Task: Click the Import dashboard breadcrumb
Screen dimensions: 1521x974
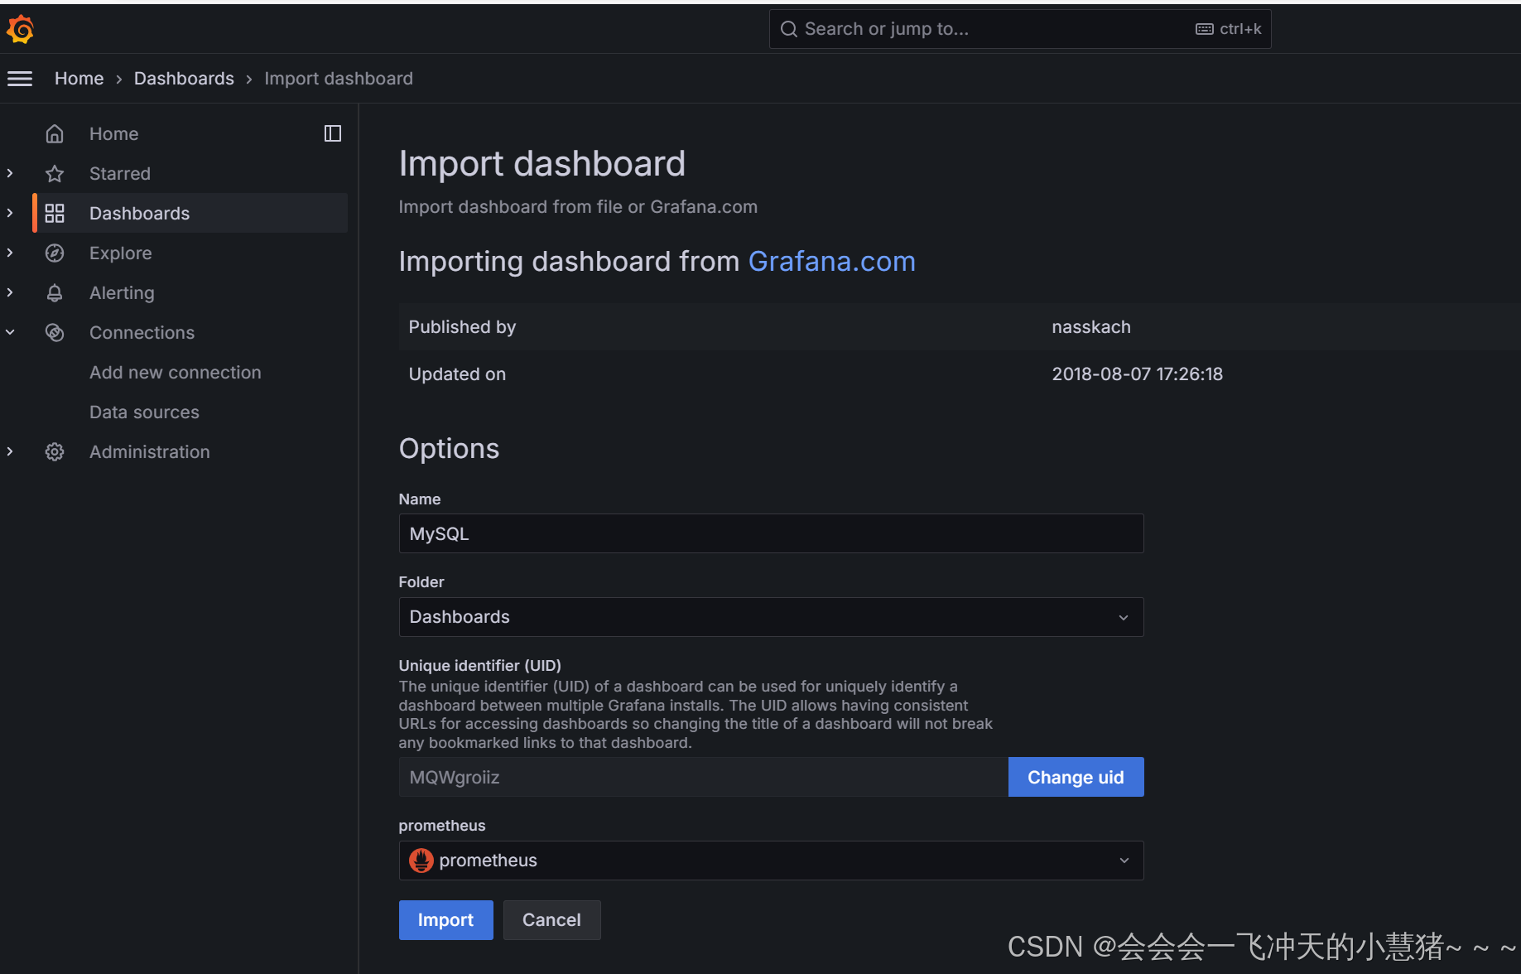Action: tap(339, 79)
